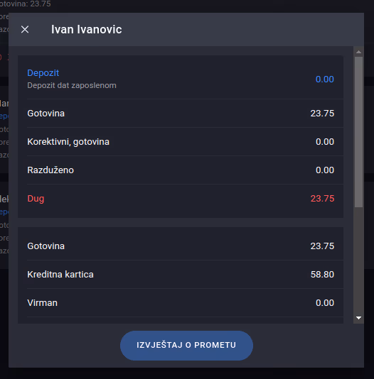Viewport: 374px width, 379px height.
Task: Select the red Dug label
Action: 36,199
